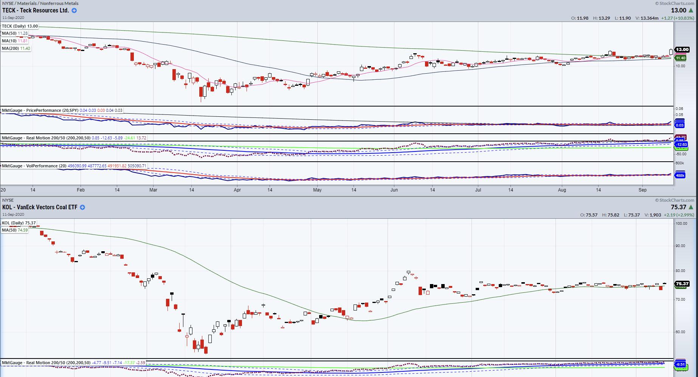Open the TECK Real Motion 200/50 indicator label
698x377 pixels.
(46, 138)
